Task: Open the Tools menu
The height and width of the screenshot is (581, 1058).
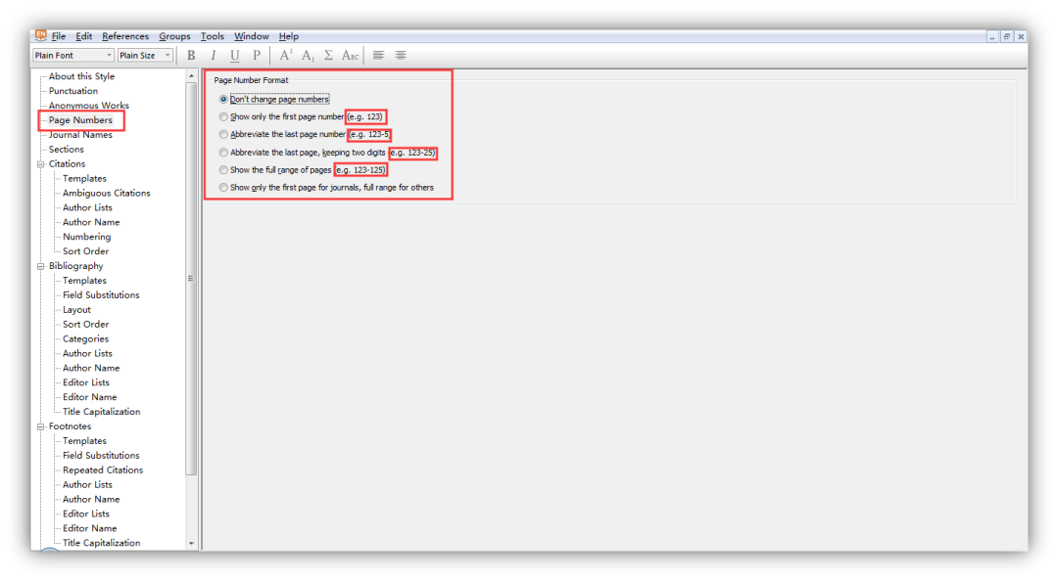Action: (x=212, y=36)
